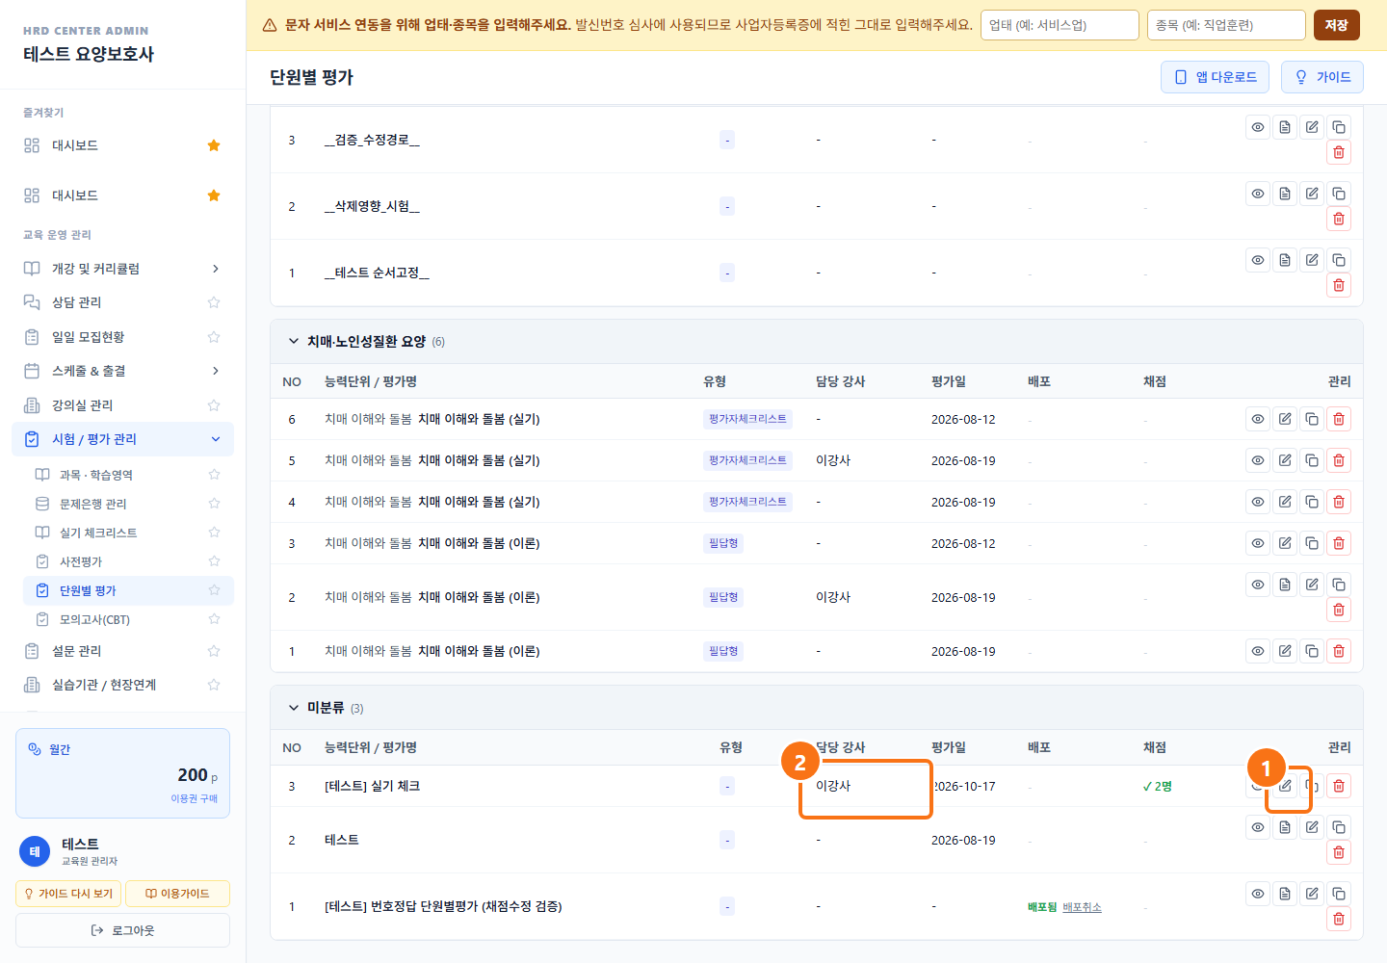Open the 가이드 button in header
Image resolution: width=1387 pixels, height=963 pixels.
pos(1322,77)
